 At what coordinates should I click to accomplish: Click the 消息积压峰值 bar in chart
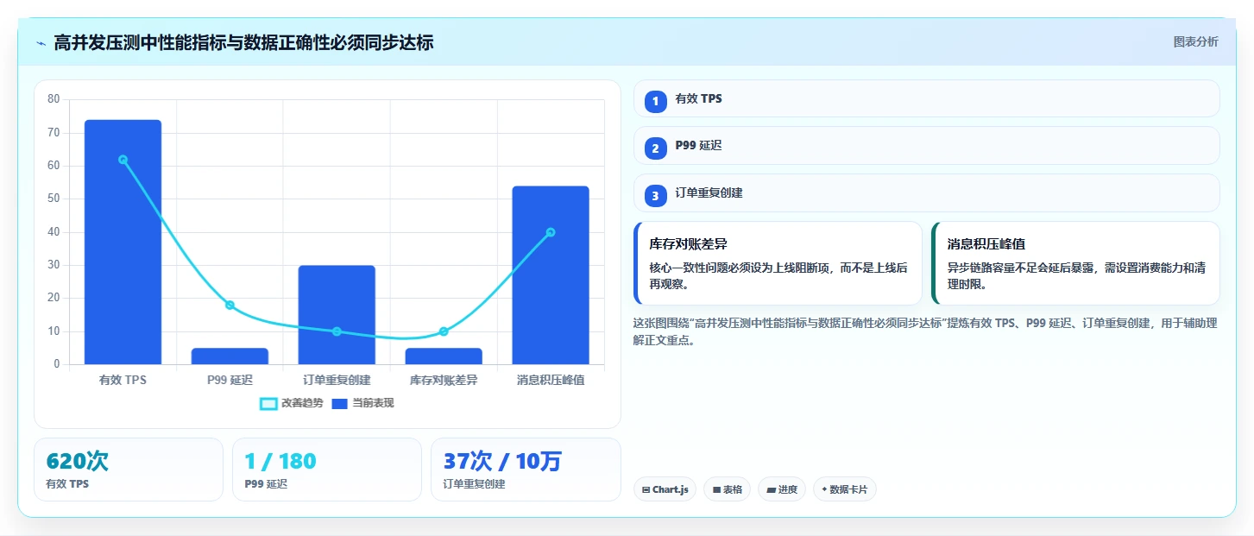point(551,275)
